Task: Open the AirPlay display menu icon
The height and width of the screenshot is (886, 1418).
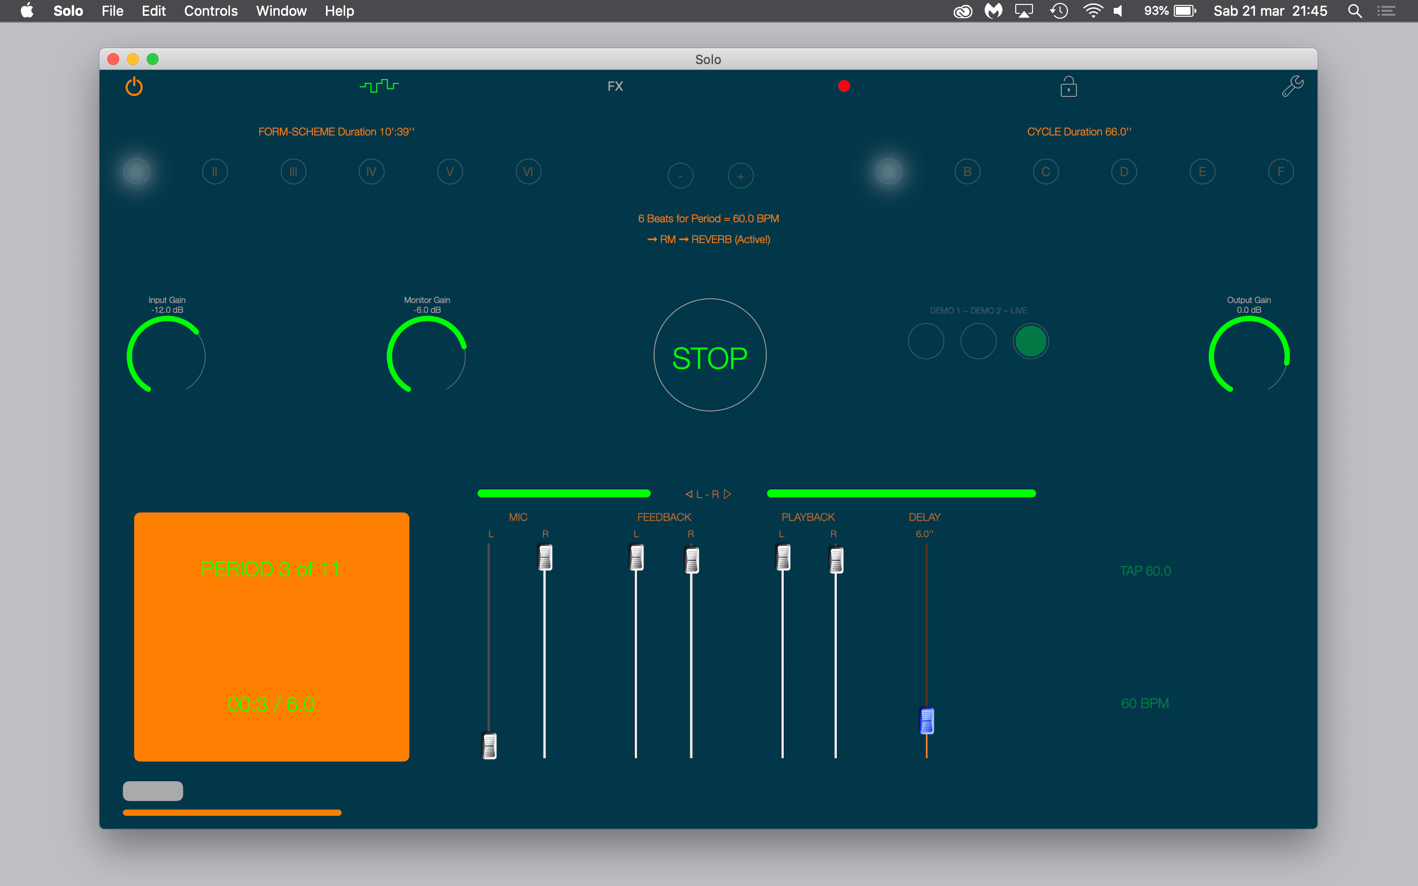Action: point(1024,10)
